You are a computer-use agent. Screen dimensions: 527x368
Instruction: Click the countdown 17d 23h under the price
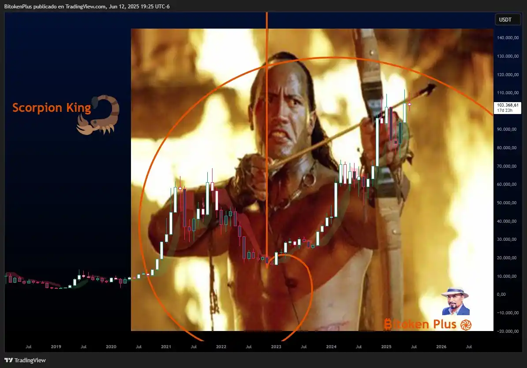[505, 110]
